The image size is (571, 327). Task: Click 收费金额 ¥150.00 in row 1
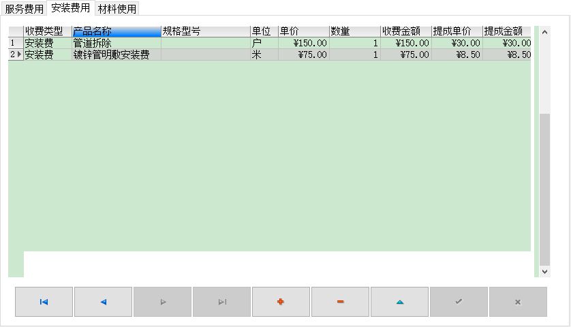(406, 43)
